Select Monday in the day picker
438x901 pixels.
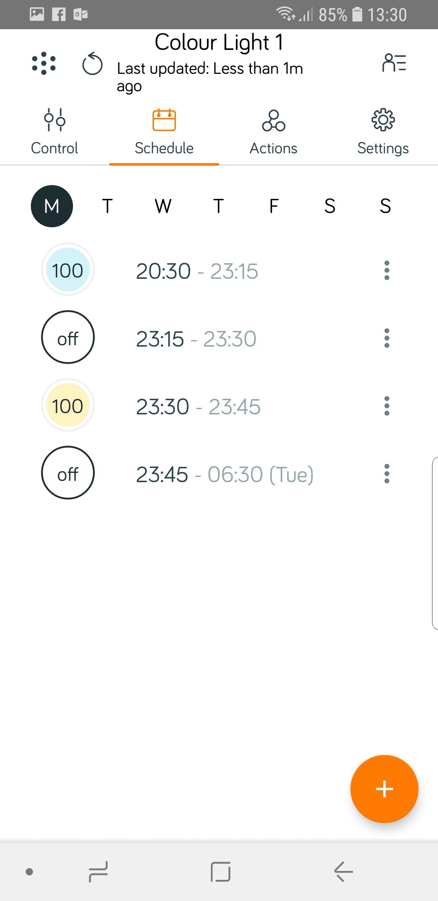point(52,206)
